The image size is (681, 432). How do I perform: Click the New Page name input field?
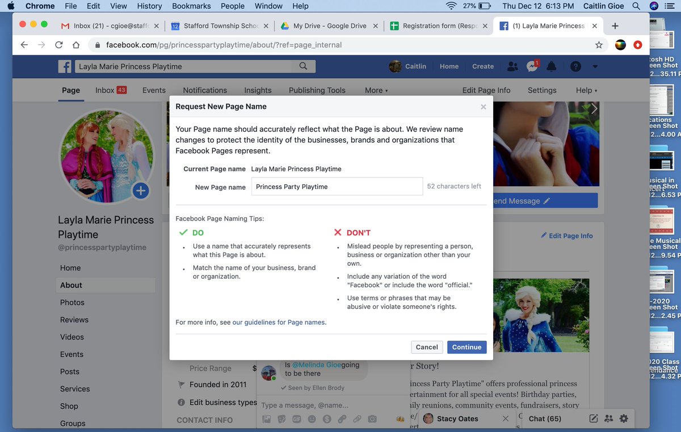pos(337,186)
